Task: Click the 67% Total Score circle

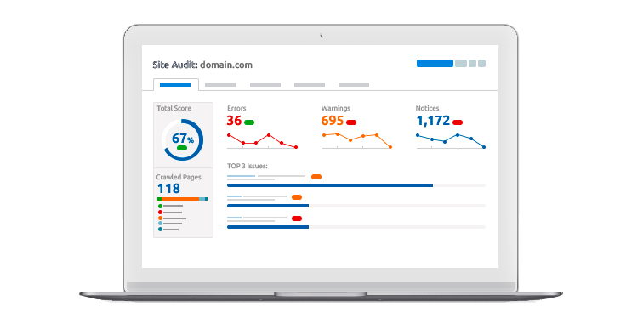Action: click(x=183, y=139)
